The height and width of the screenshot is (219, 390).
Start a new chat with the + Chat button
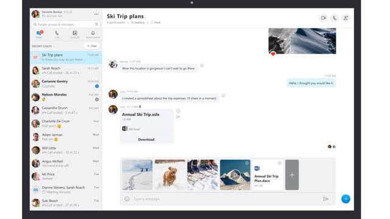click(x=91, y=46)
